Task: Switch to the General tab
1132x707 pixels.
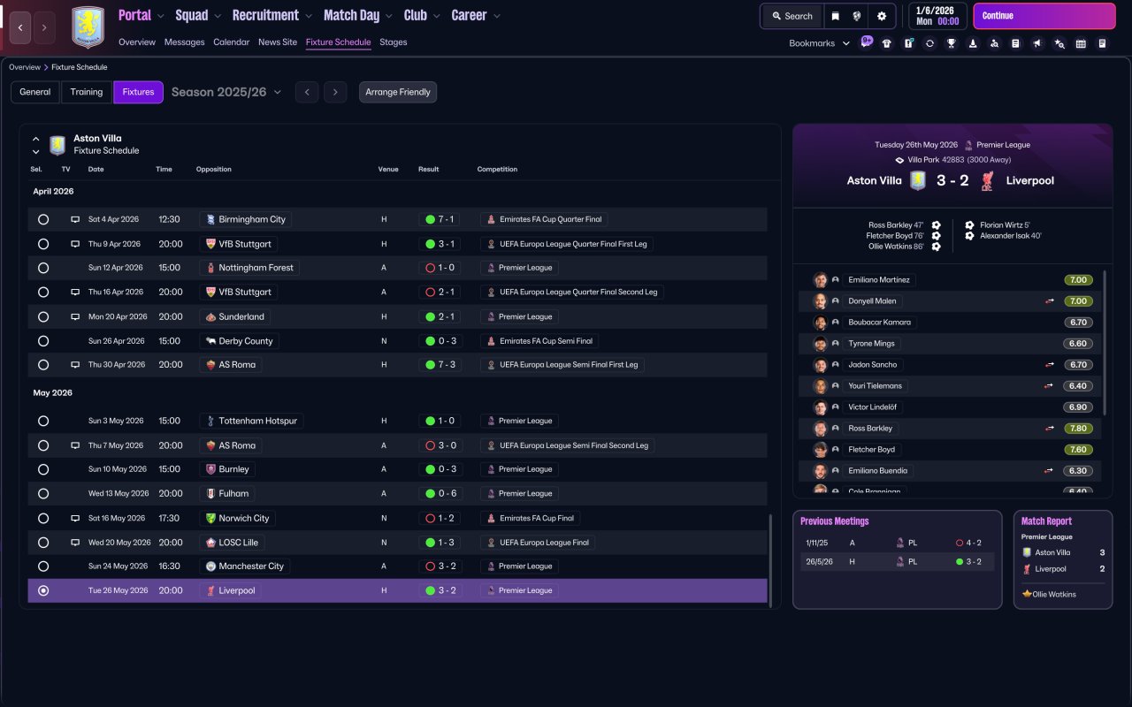Action: (x=35, y=92)
